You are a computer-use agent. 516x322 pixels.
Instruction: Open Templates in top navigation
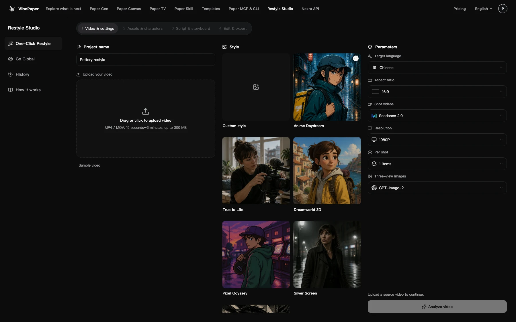coord(211,9)
